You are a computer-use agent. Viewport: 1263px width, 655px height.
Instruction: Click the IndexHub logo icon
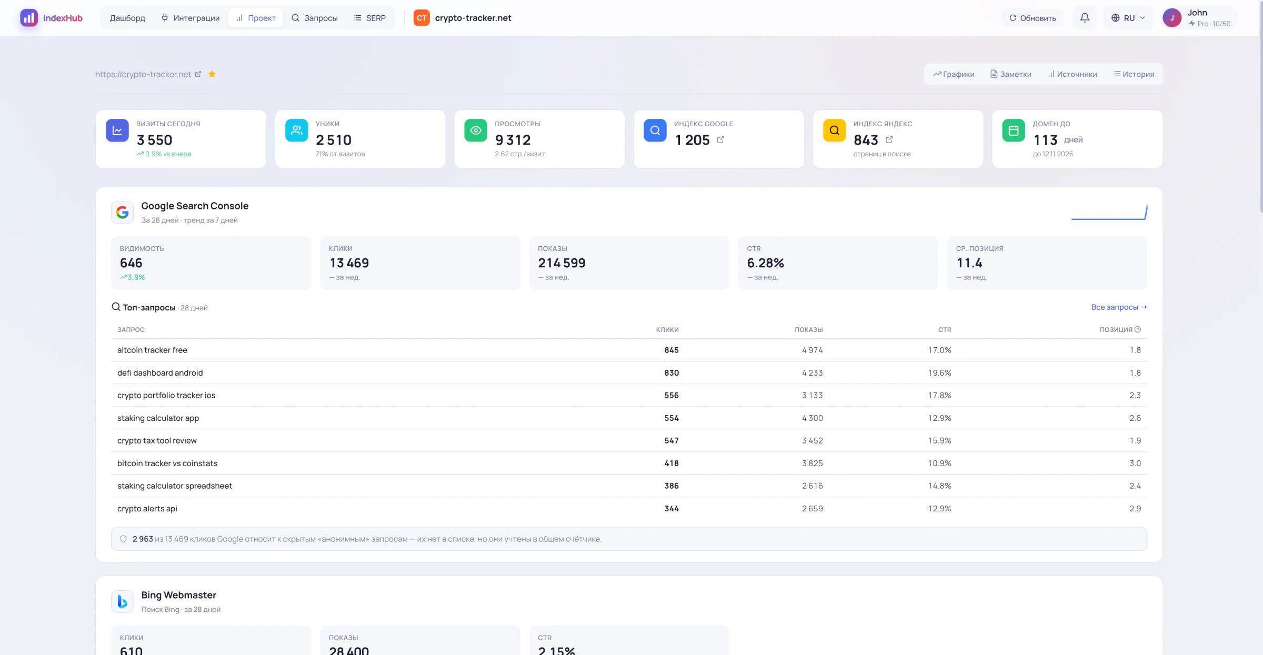point(29,18)
